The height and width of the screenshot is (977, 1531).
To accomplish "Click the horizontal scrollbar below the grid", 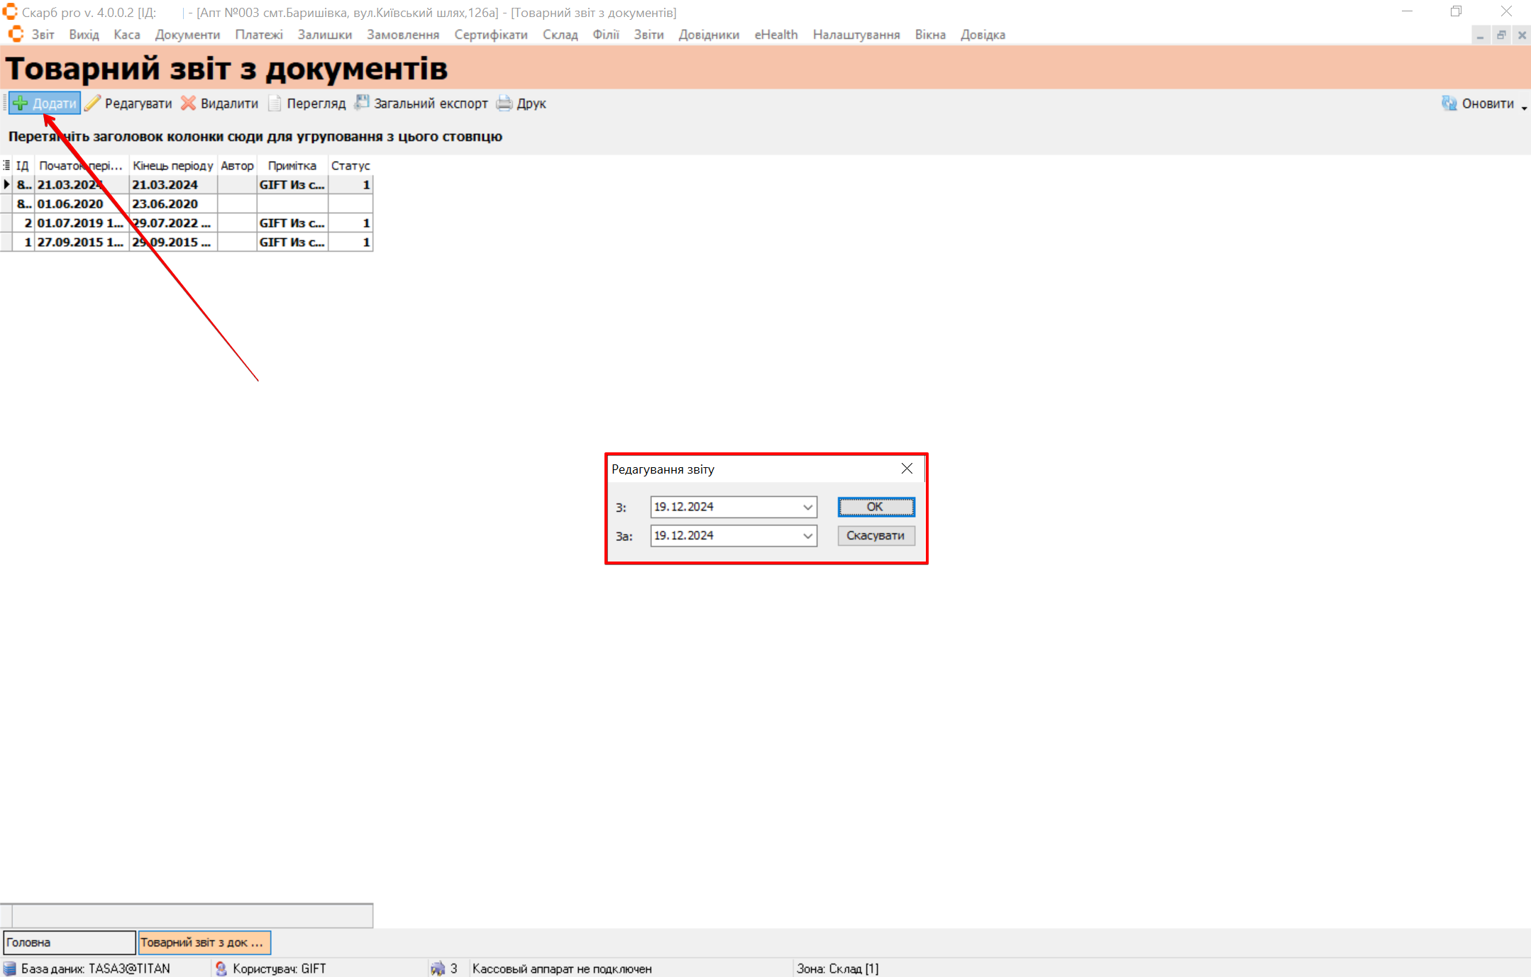I will [x=192, y=915].
